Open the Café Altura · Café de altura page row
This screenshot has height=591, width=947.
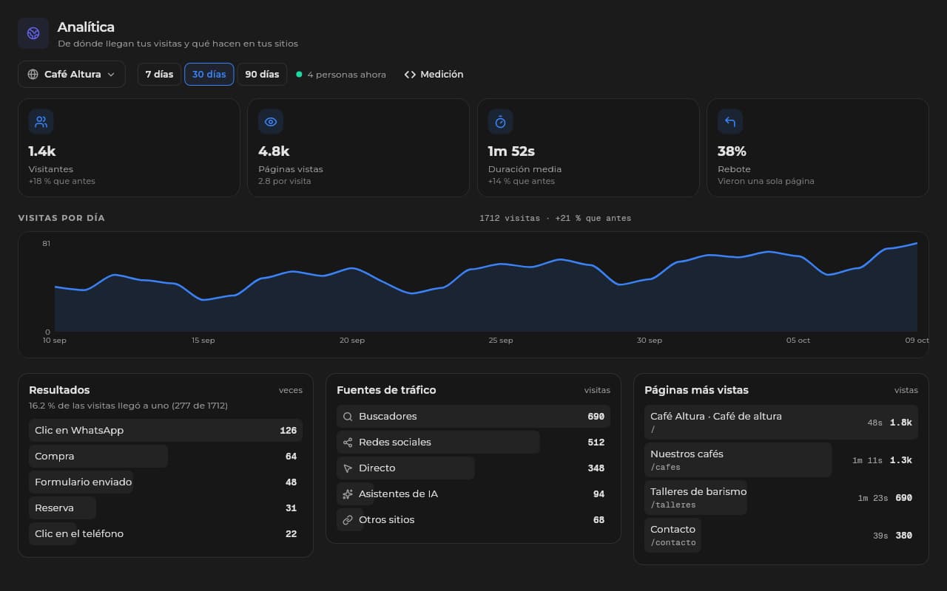[x=781, y=423]
